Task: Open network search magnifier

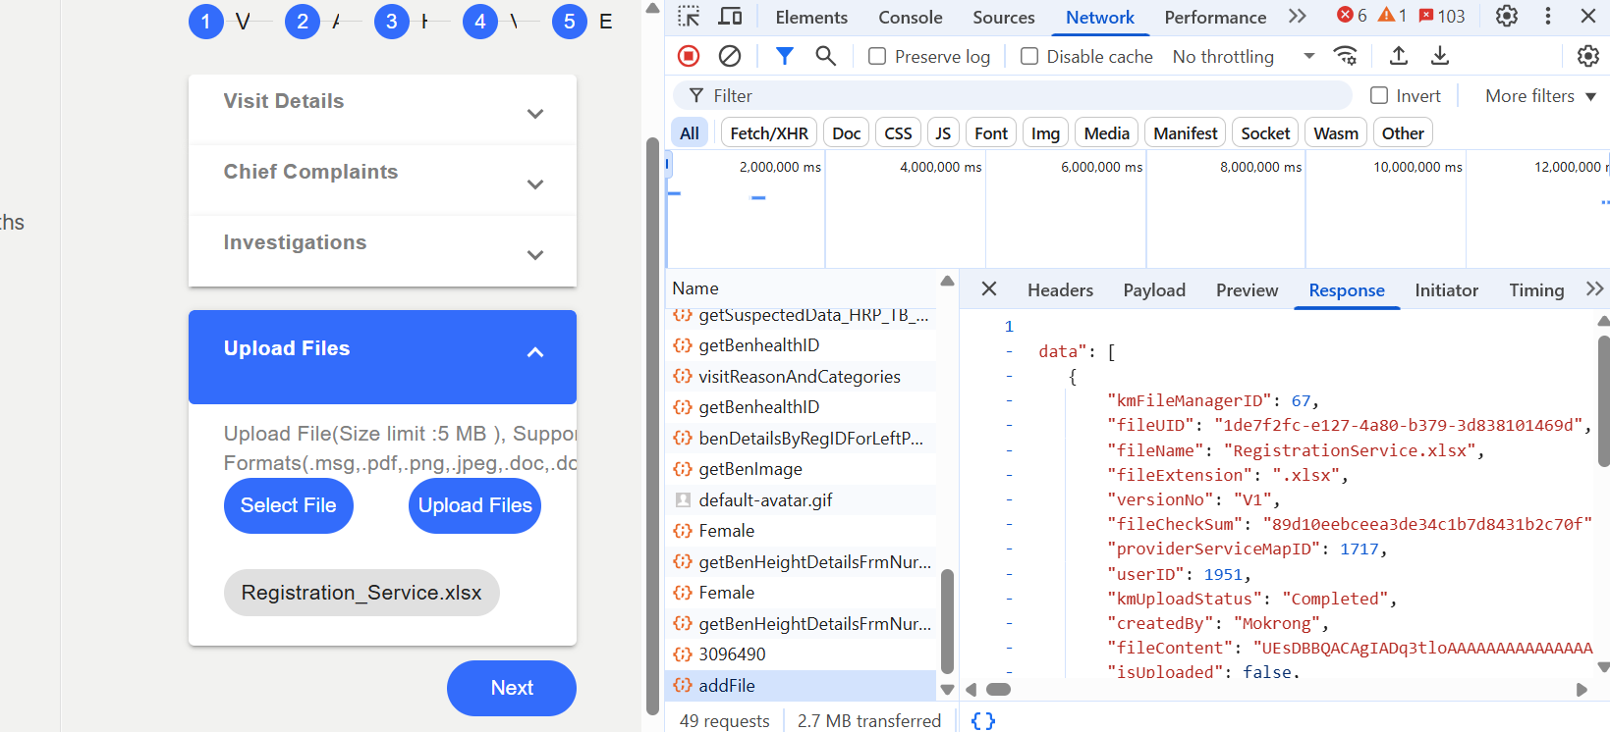Action: click(826, 56)
